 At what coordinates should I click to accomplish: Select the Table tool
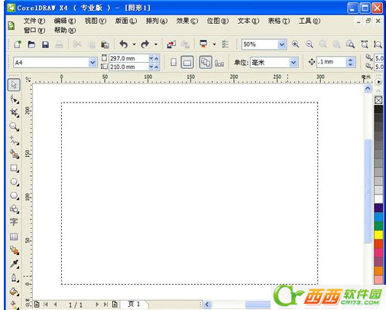pyautogui.click(x=14, y=237)
